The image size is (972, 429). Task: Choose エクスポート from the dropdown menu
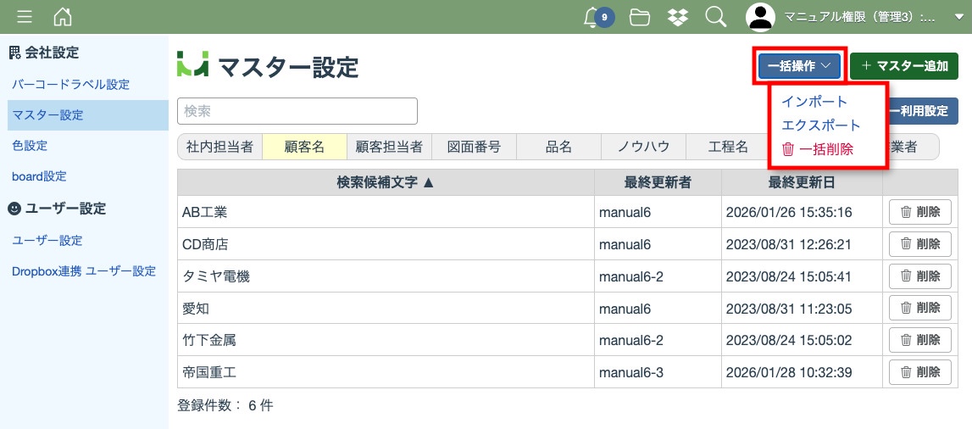pyautogui.click(x=820, y=125)
